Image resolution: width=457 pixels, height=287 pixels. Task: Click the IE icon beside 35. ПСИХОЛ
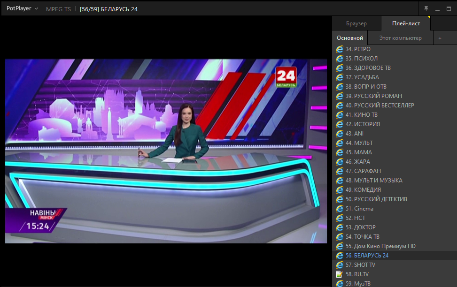point(339,59)
